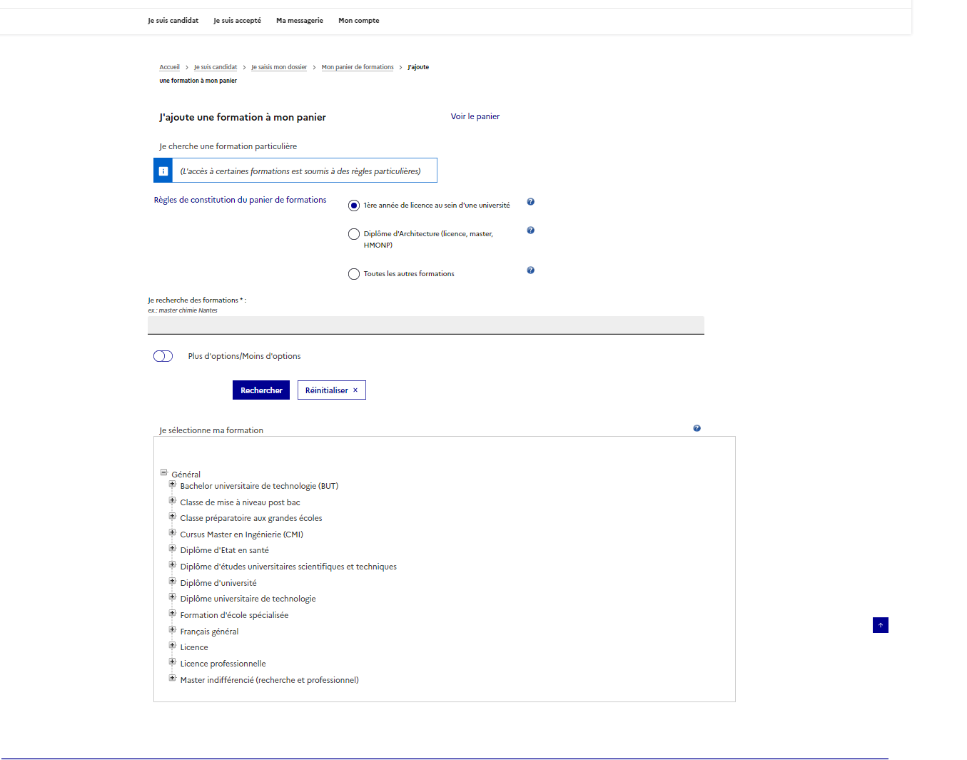The height and width of the screenshot is (760, 967).
Task: Open Je suis candidat menu
Action: [173, 21]
